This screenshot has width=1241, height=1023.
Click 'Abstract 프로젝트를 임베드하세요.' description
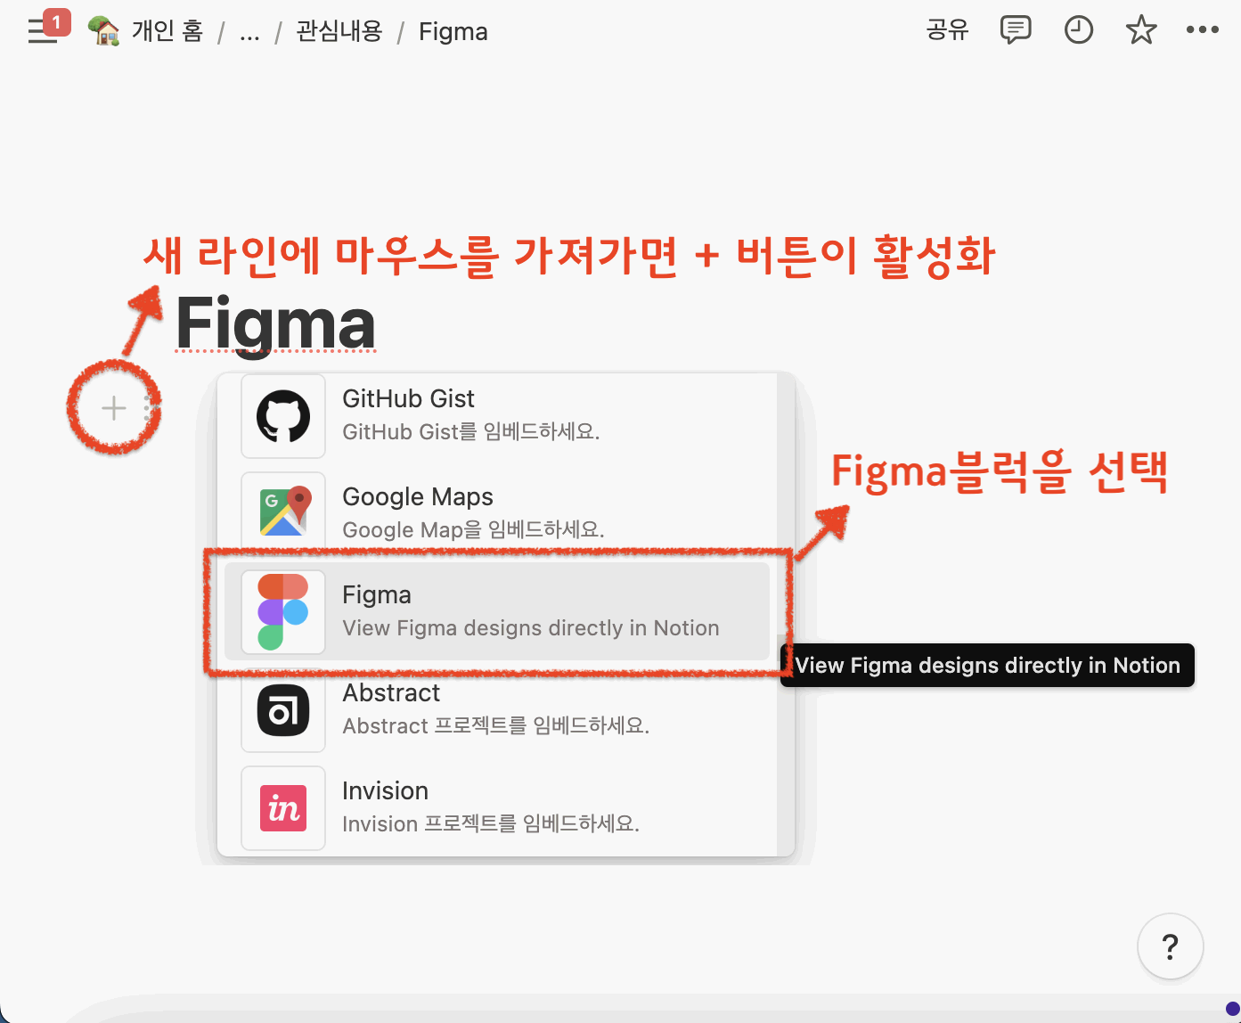[496, 726]
